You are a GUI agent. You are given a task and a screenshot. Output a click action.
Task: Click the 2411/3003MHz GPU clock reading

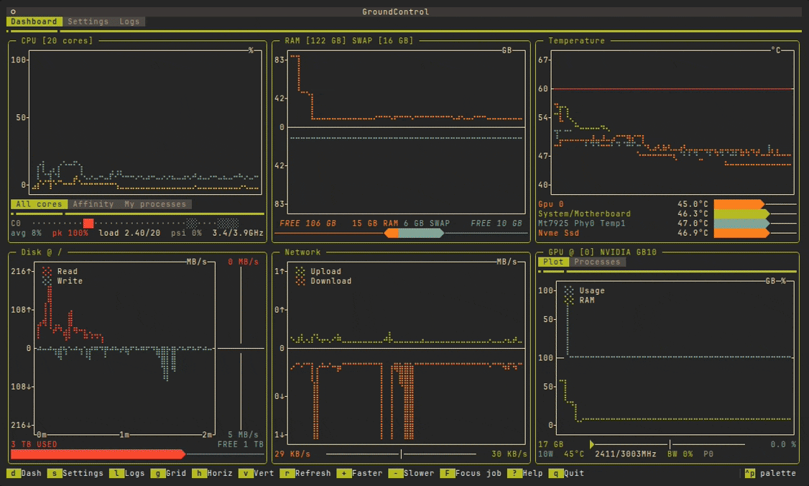(x=625, y=454)
